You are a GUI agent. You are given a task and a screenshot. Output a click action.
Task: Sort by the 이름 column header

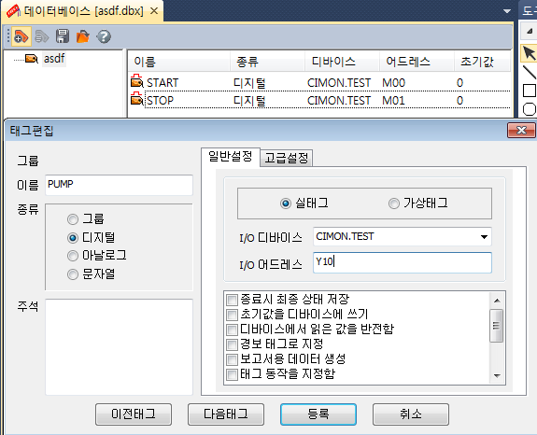pos(178,62)
